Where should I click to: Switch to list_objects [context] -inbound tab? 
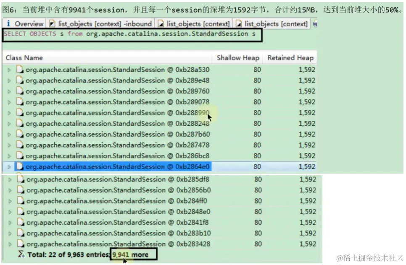click(100, 24)
